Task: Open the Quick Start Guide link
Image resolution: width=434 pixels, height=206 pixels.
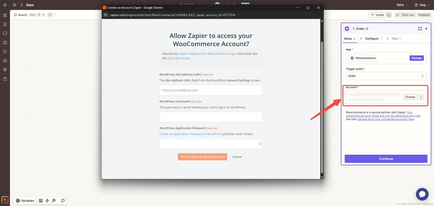Action: tap(178, 58)
